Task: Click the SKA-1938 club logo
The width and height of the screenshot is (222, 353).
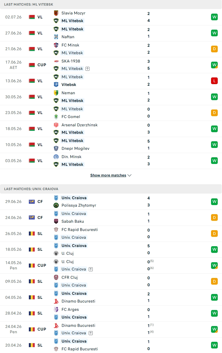Action: (x=56, y=61)
